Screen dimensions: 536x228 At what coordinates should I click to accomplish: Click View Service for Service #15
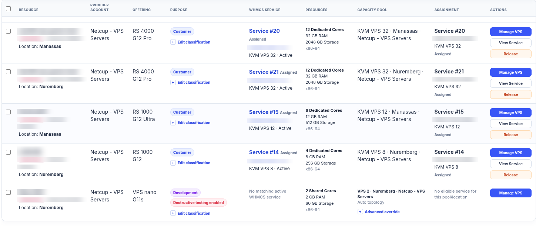pos(510,124)
